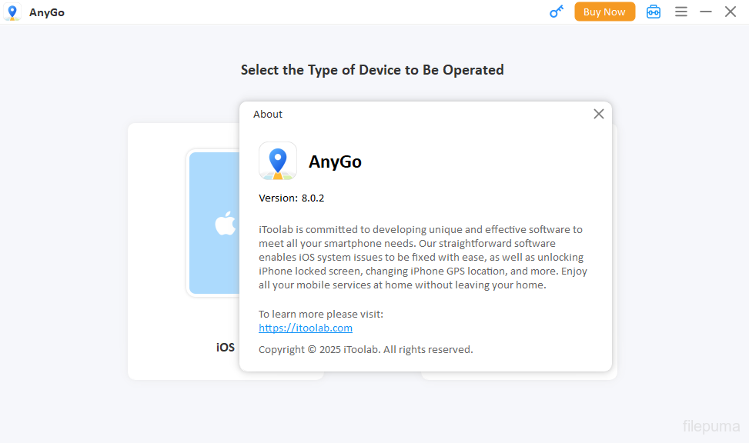749x443 pixels.
Task: Click the Version 8.0.2 text
Action: coord(291,198)
